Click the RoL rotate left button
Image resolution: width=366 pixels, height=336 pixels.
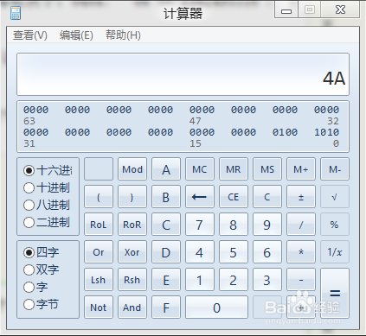pyautogui.click(x=99, y=225)
